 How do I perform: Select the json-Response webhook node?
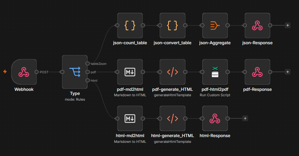(x=257, y=25)
